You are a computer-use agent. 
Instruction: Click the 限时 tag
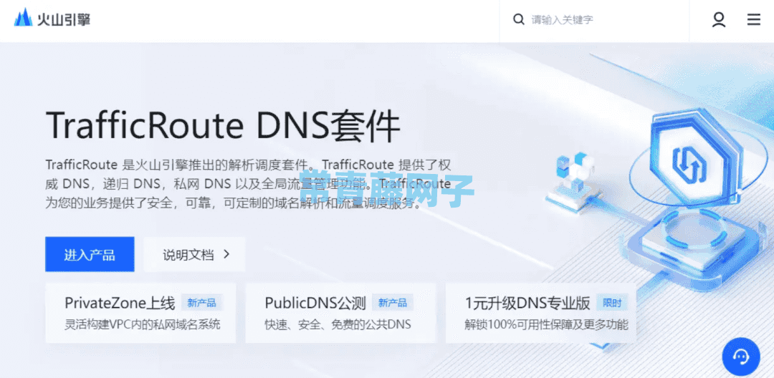click(612, 303)
